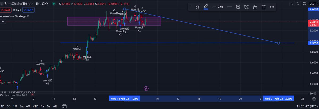Open more options in drawing toolbar
The height and width of the screenshot is (109, 319).
tap(272, 7)
